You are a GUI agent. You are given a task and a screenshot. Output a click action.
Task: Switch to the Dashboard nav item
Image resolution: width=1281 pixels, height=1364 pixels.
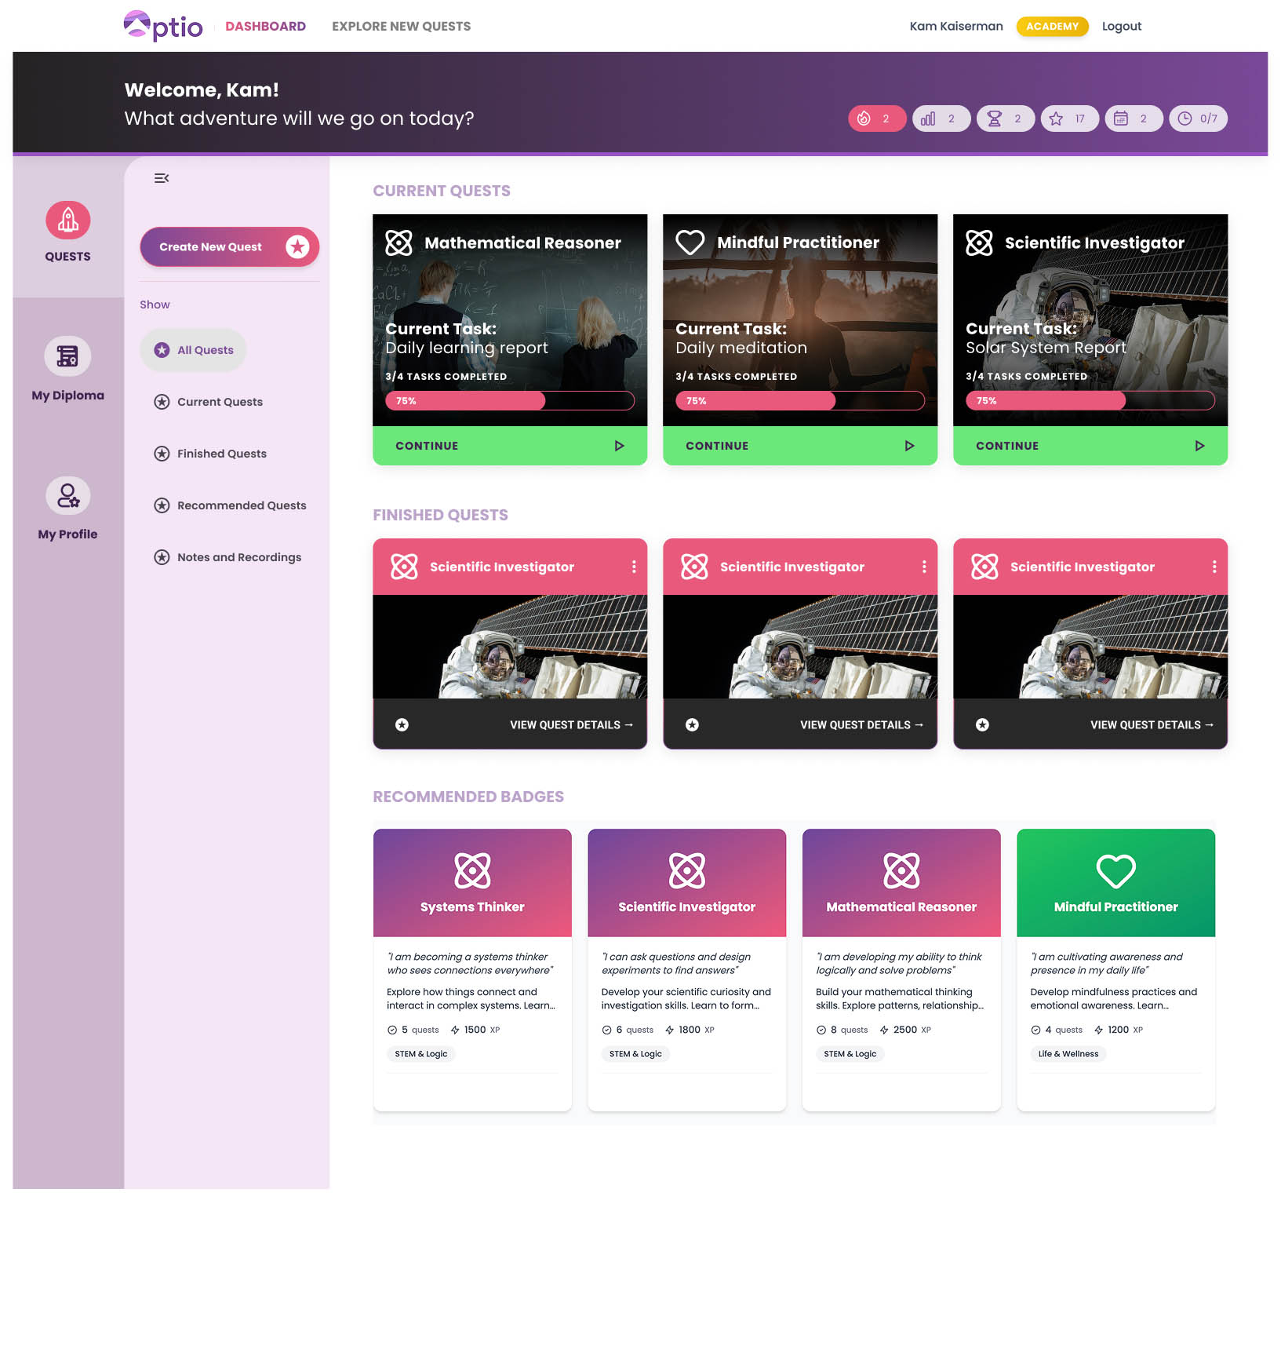click(265, 26)
